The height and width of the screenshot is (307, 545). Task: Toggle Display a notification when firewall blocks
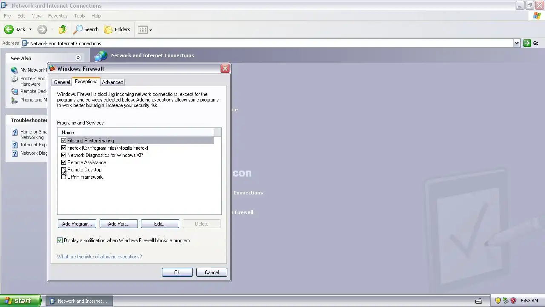pyautogui.click(x=60, y=240)
